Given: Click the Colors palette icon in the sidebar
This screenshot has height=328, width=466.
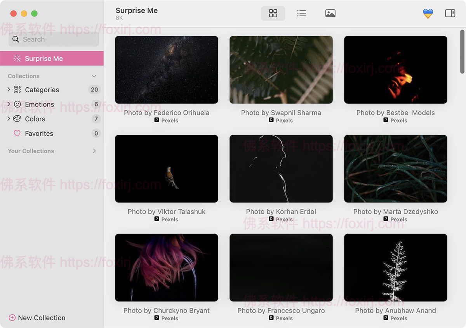Looking at the screenshot, I should click(17, 119).
